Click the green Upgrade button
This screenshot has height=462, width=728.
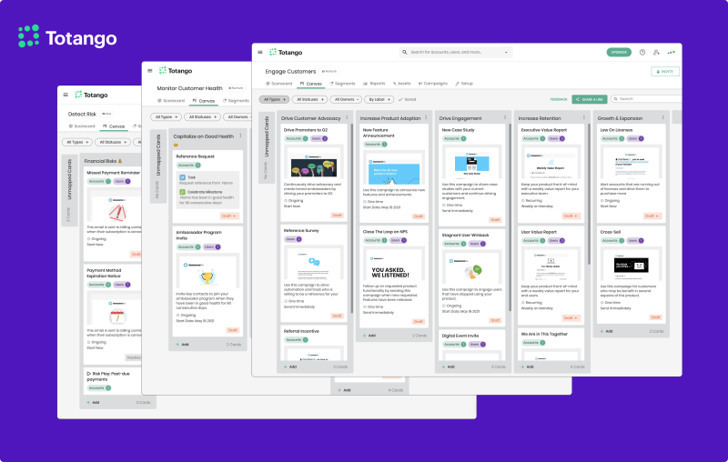pos(619,53)
